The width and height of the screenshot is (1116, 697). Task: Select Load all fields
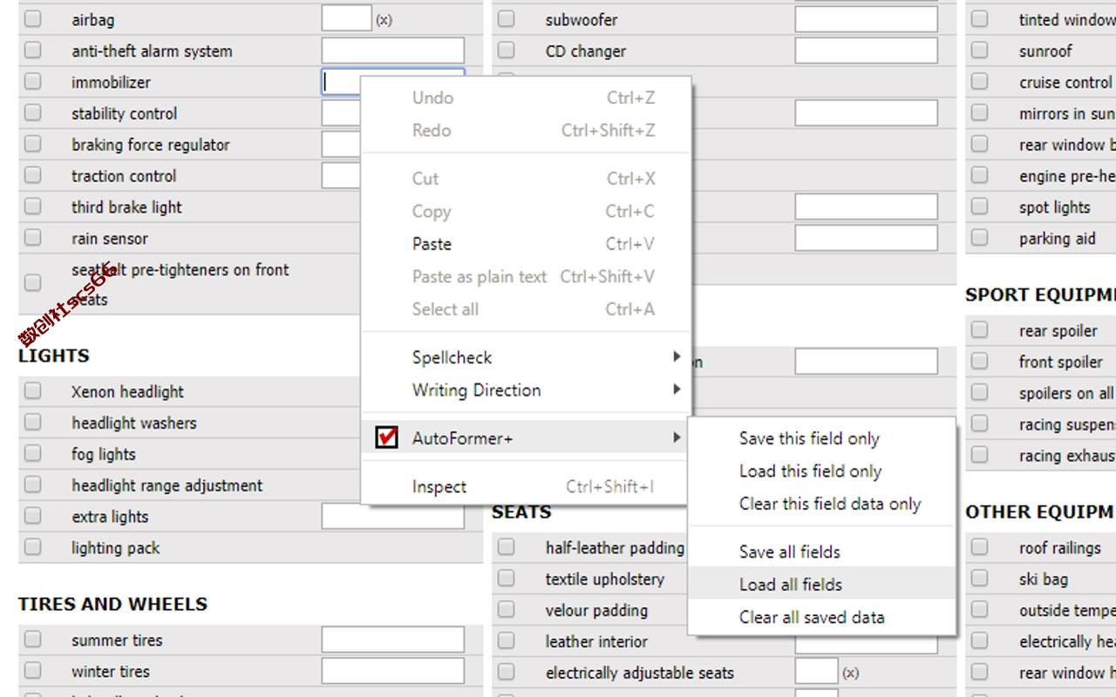pyautogui.click(x=822, y=584)
